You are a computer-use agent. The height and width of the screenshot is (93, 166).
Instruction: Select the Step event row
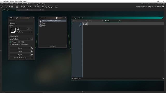tap(53, 23)
